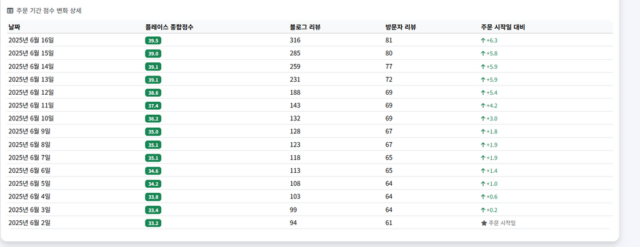
Task: Select the visitor review count 81
Action: [x=389, y=41]
